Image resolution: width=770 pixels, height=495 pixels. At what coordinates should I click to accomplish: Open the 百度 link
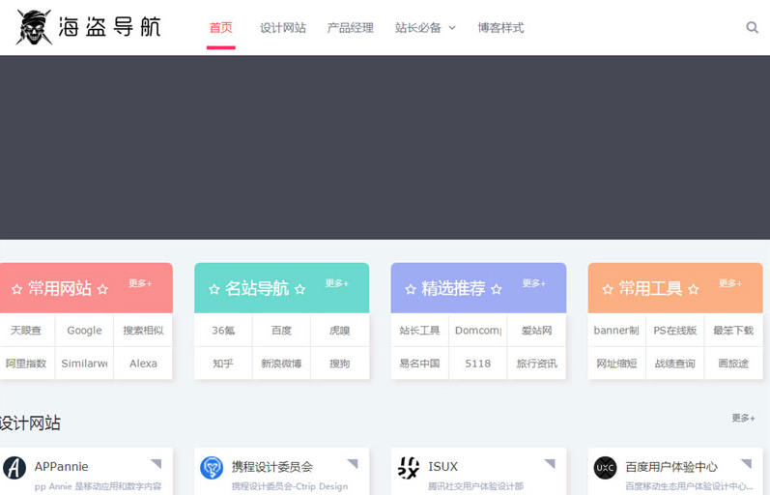281,331
